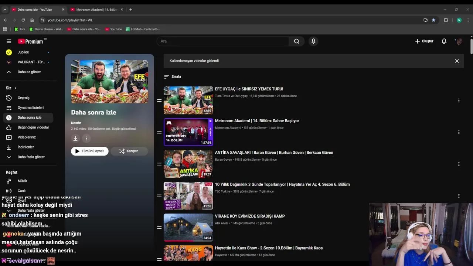Viewport: 473px width, 266px height.
Task: Focus the Ara search field
Action: [223, 41]
